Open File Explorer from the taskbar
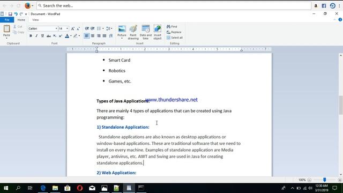 [55, 188]
